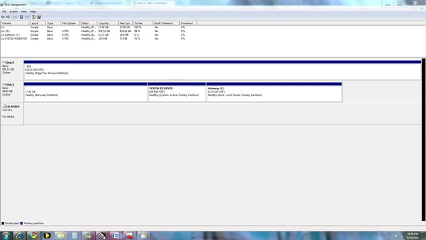
Task: Select the 42.53 GB capacity cell
Action: point(104,35)
